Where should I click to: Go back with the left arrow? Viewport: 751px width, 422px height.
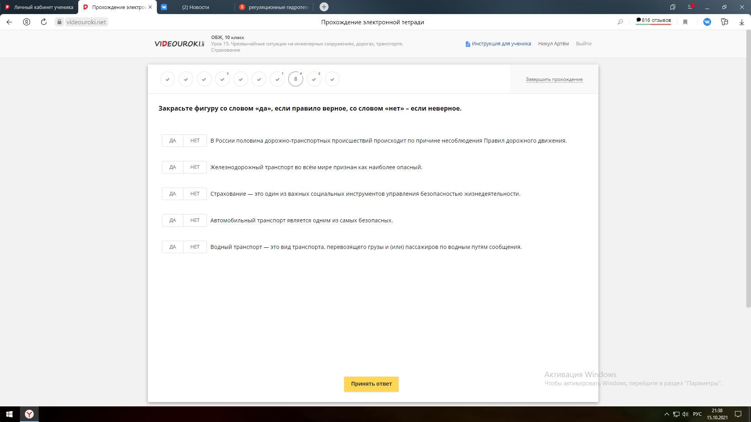pos(9,22)
